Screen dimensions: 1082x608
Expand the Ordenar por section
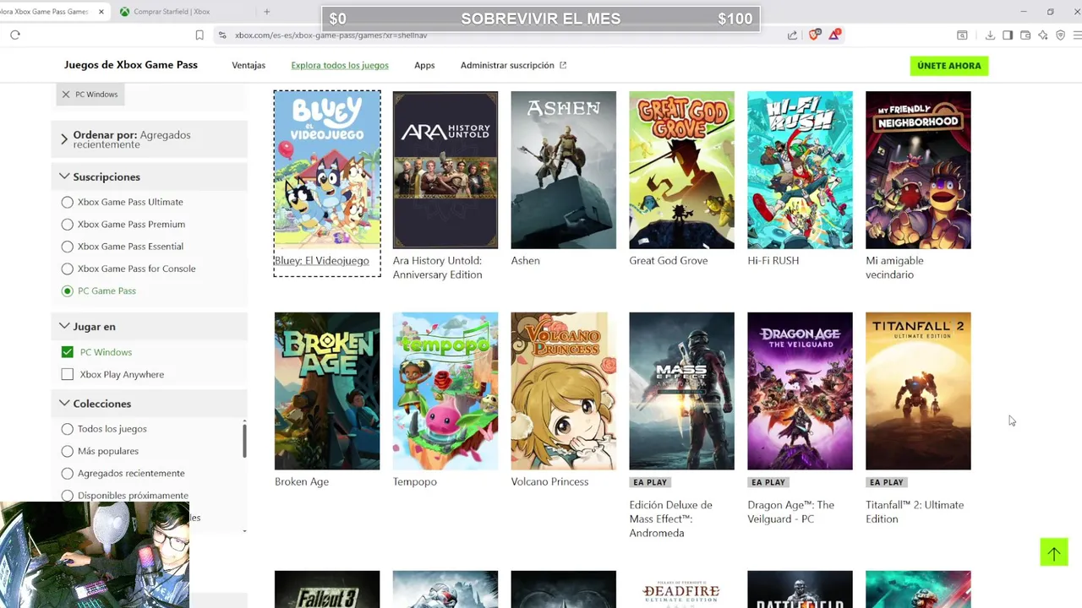[x=150, y=139]
